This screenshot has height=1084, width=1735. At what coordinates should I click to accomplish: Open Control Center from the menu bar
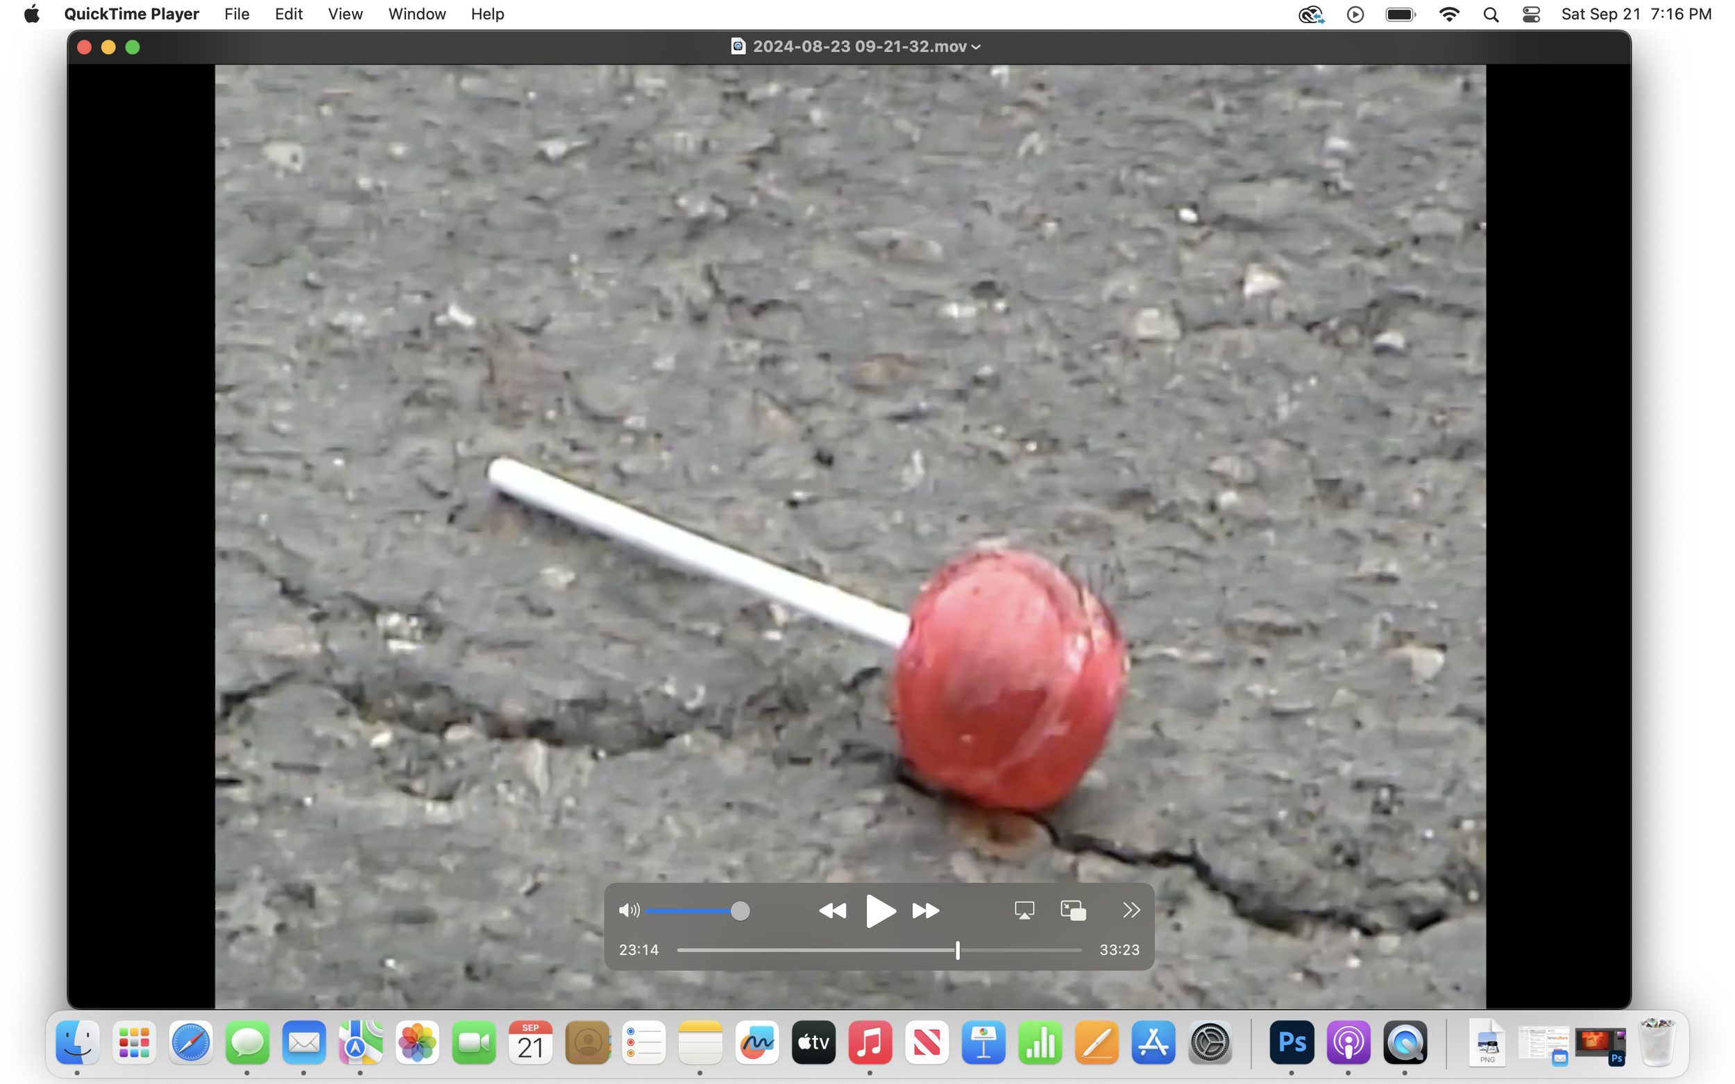pos(1530,15)
